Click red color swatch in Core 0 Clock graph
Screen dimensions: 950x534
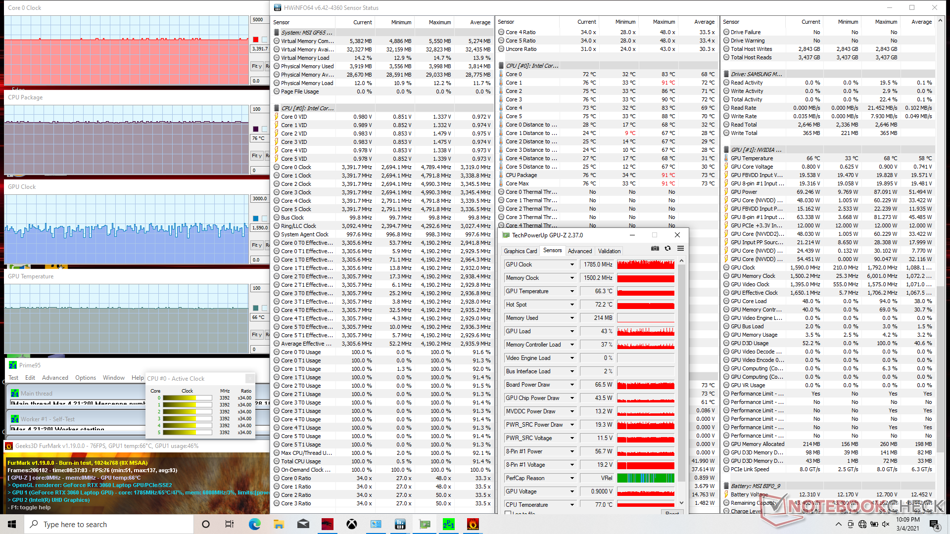click(x=255, y=40)
